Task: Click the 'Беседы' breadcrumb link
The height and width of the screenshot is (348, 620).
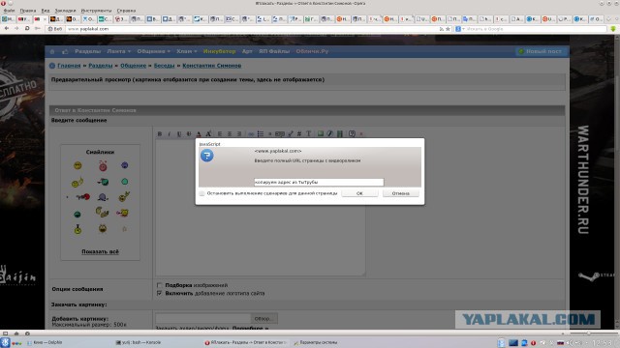Action: point(164,66)
